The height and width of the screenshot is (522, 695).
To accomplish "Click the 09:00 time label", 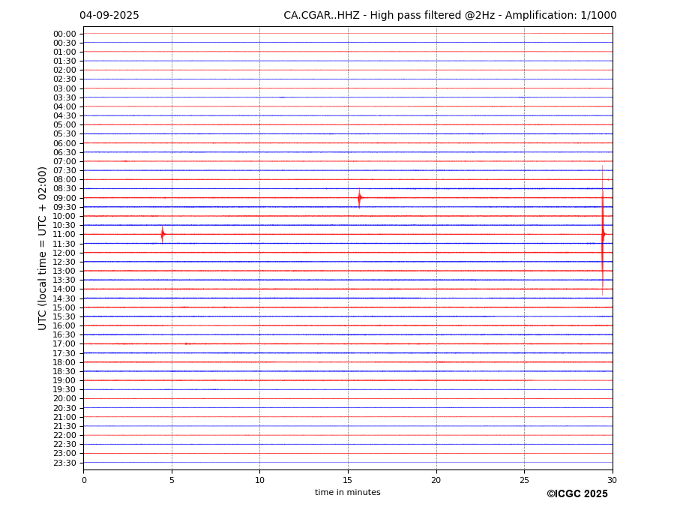I will point(64,198).
